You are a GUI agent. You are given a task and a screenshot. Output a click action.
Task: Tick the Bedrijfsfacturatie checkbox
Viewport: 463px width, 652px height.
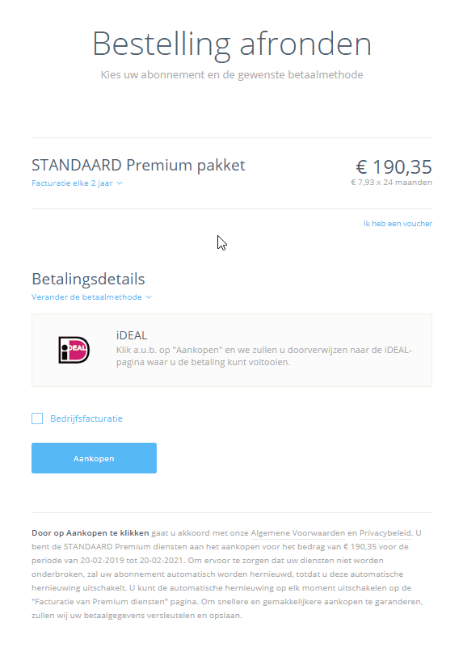pyautogui.click(x=37, y=419)
